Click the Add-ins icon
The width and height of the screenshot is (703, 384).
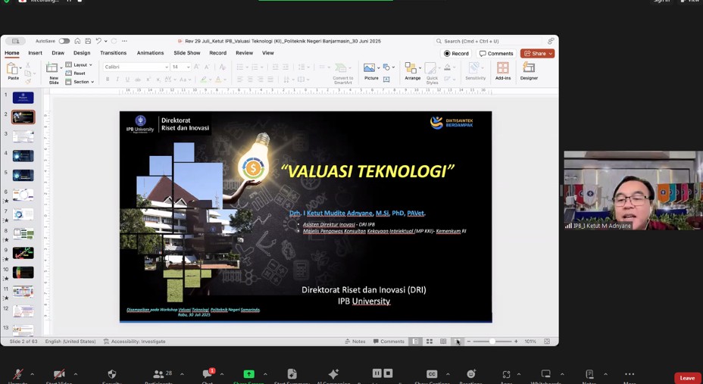pos(503,68)
